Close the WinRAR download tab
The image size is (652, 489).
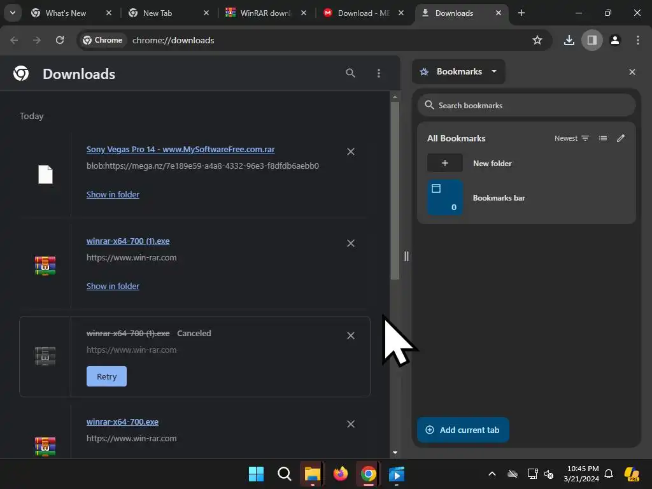click(x=304, y=13)
